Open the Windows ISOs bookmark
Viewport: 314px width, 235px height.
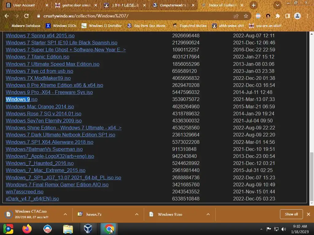coord(61,26)
